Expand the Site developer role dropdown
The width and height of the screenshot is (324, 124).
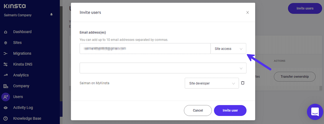coord(212,83)
